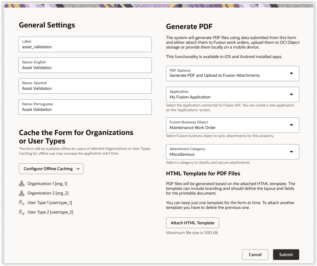Click the User Type 1 person icon

tap(22, 203)
